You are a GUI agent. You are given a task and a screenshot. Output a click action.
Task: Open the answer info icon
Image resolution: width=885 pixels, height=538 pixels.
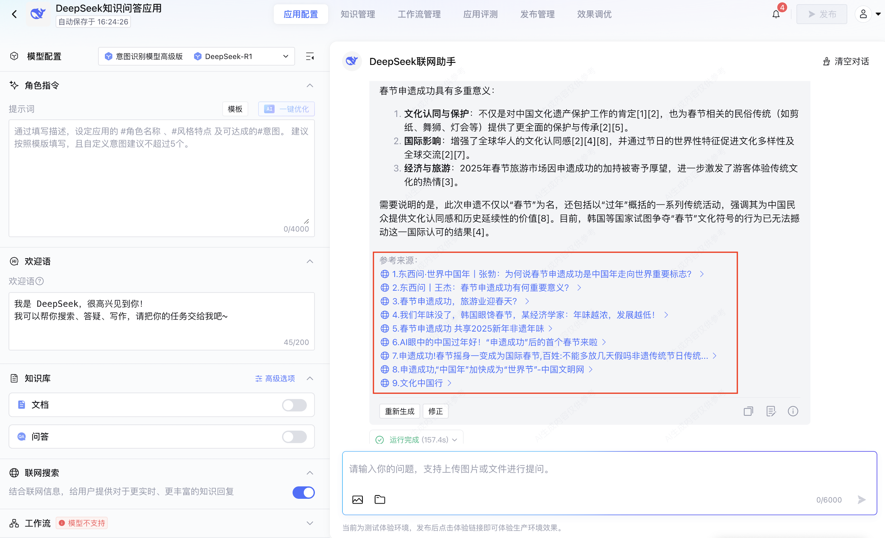(x=793, y=411)
